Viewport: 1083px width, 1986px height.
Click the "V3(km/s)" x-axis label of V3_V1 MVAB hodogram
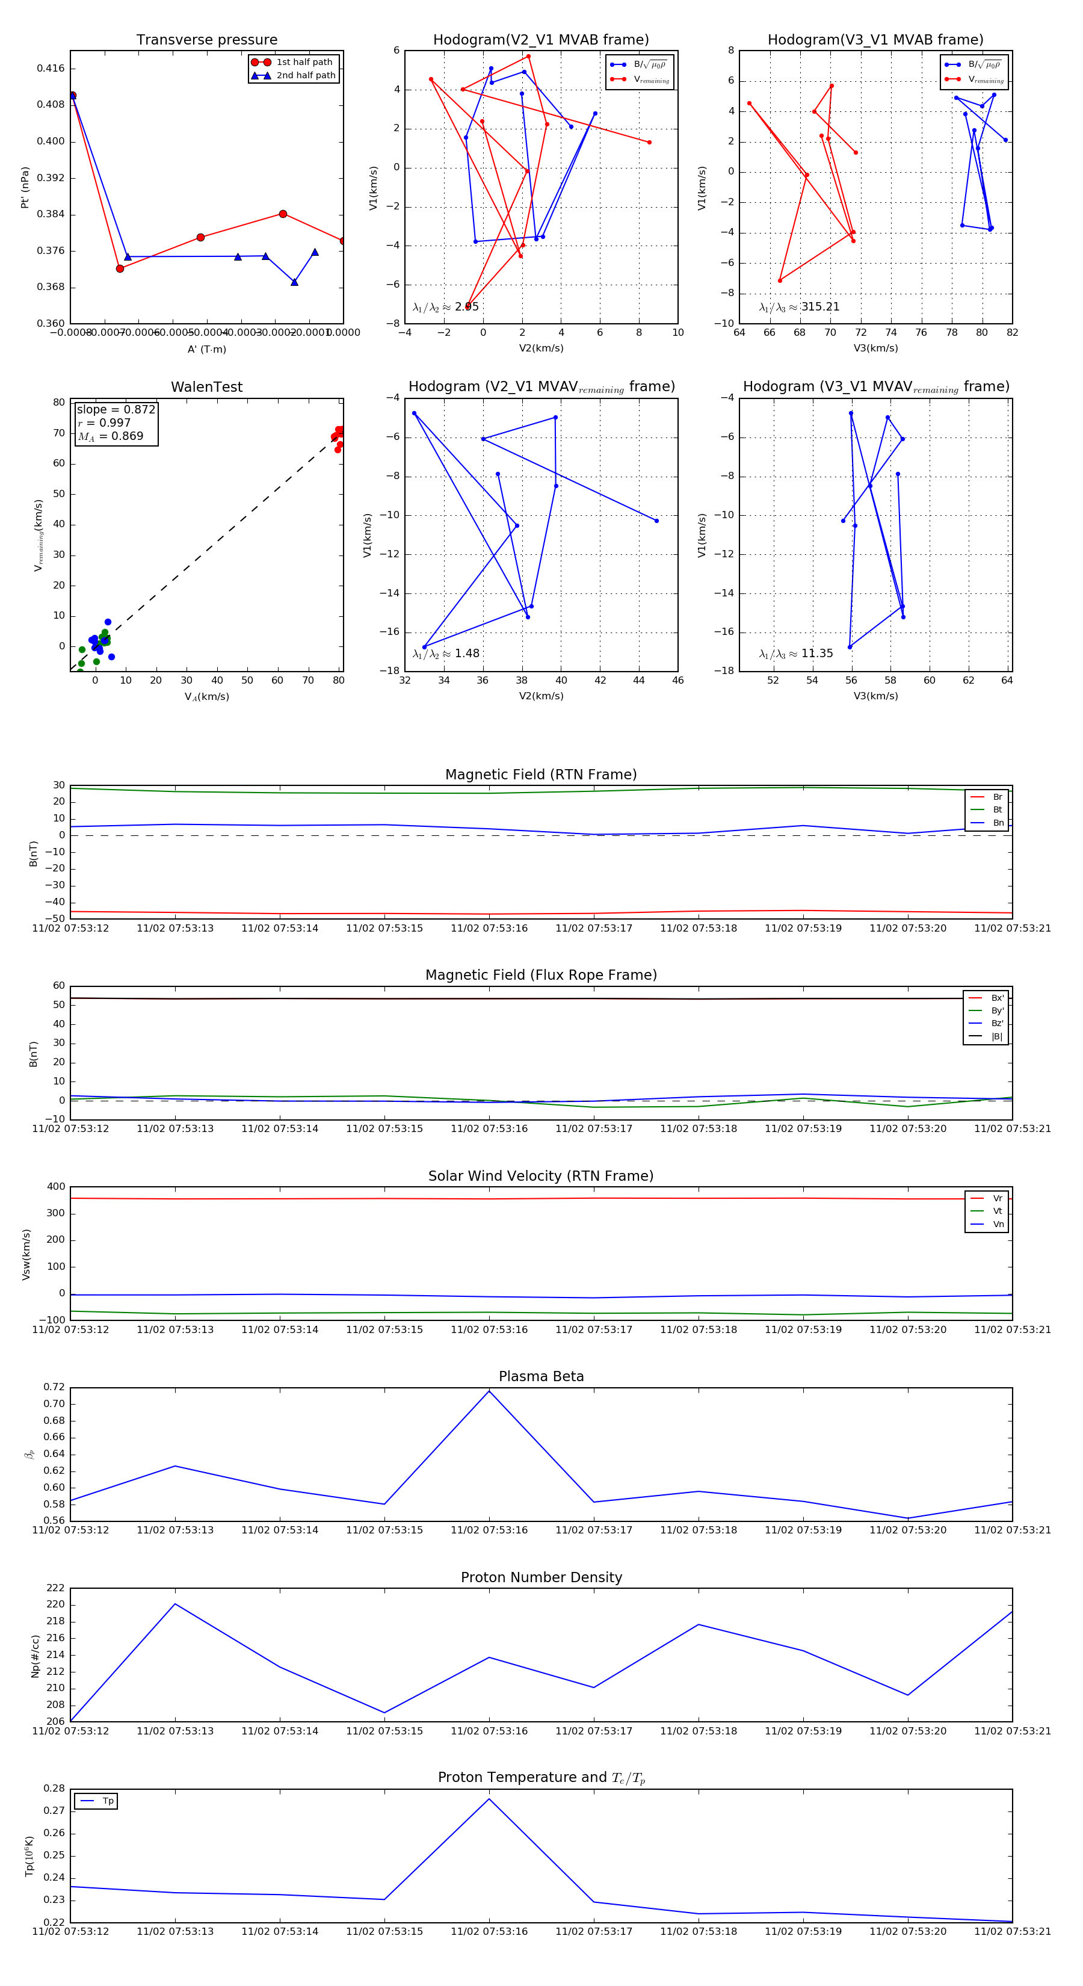pyautogui.click(x=875, y=348)
